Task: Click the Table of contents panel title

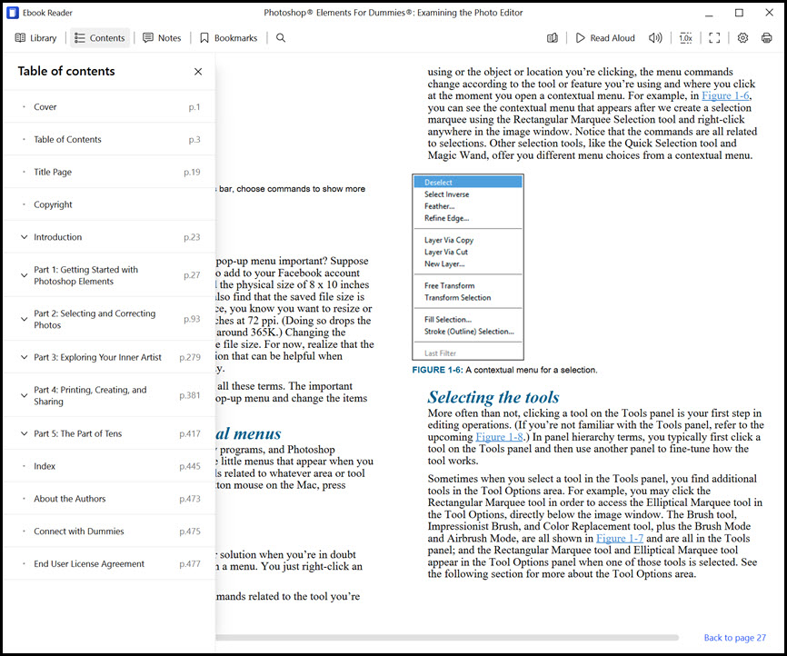Action: coord(66,71)
